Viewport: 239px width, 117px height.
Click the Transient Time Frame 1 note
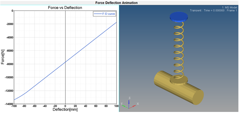pos(214,10)
